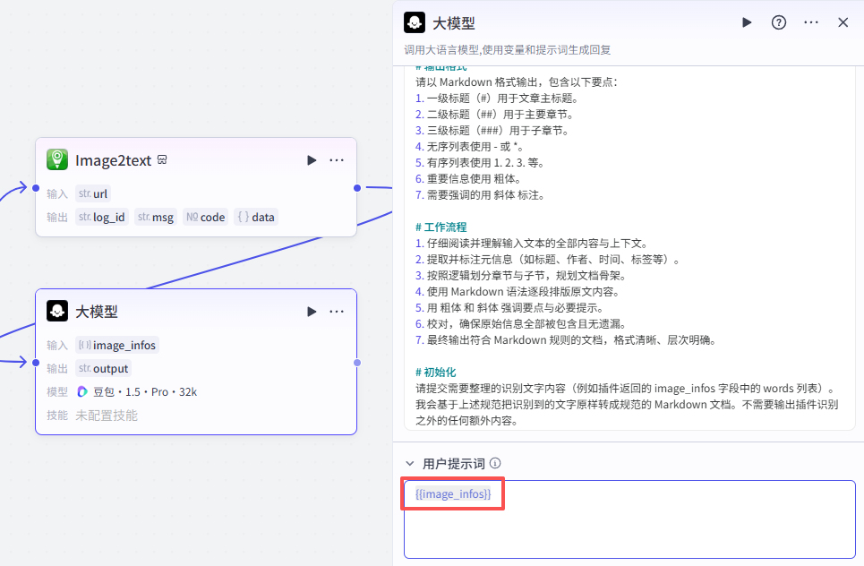Click the data output tag on Image2text
Viewport: 864px width, 566px height.
tap(256, 217)
